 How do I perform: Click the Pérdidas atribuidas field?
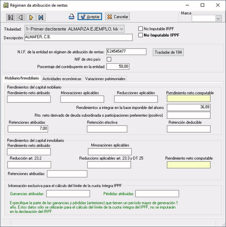[x=157, y=194]
